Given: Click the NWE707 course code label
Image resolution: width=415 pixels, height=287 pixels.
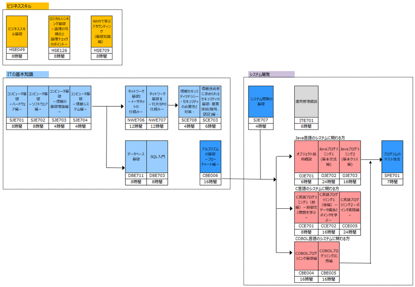Looking at the screenshot, I should tap(157, 120).
